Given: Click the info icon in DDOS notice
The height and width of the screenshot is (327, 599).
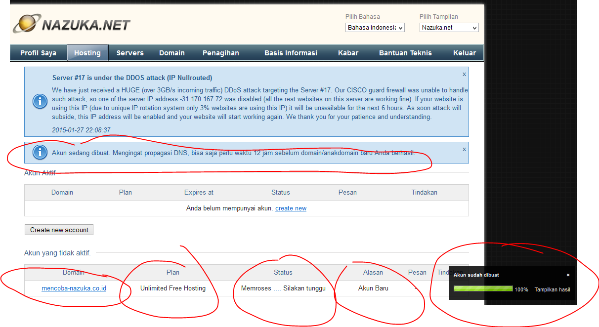Looking at the screenshot, I should click(40, 101).
